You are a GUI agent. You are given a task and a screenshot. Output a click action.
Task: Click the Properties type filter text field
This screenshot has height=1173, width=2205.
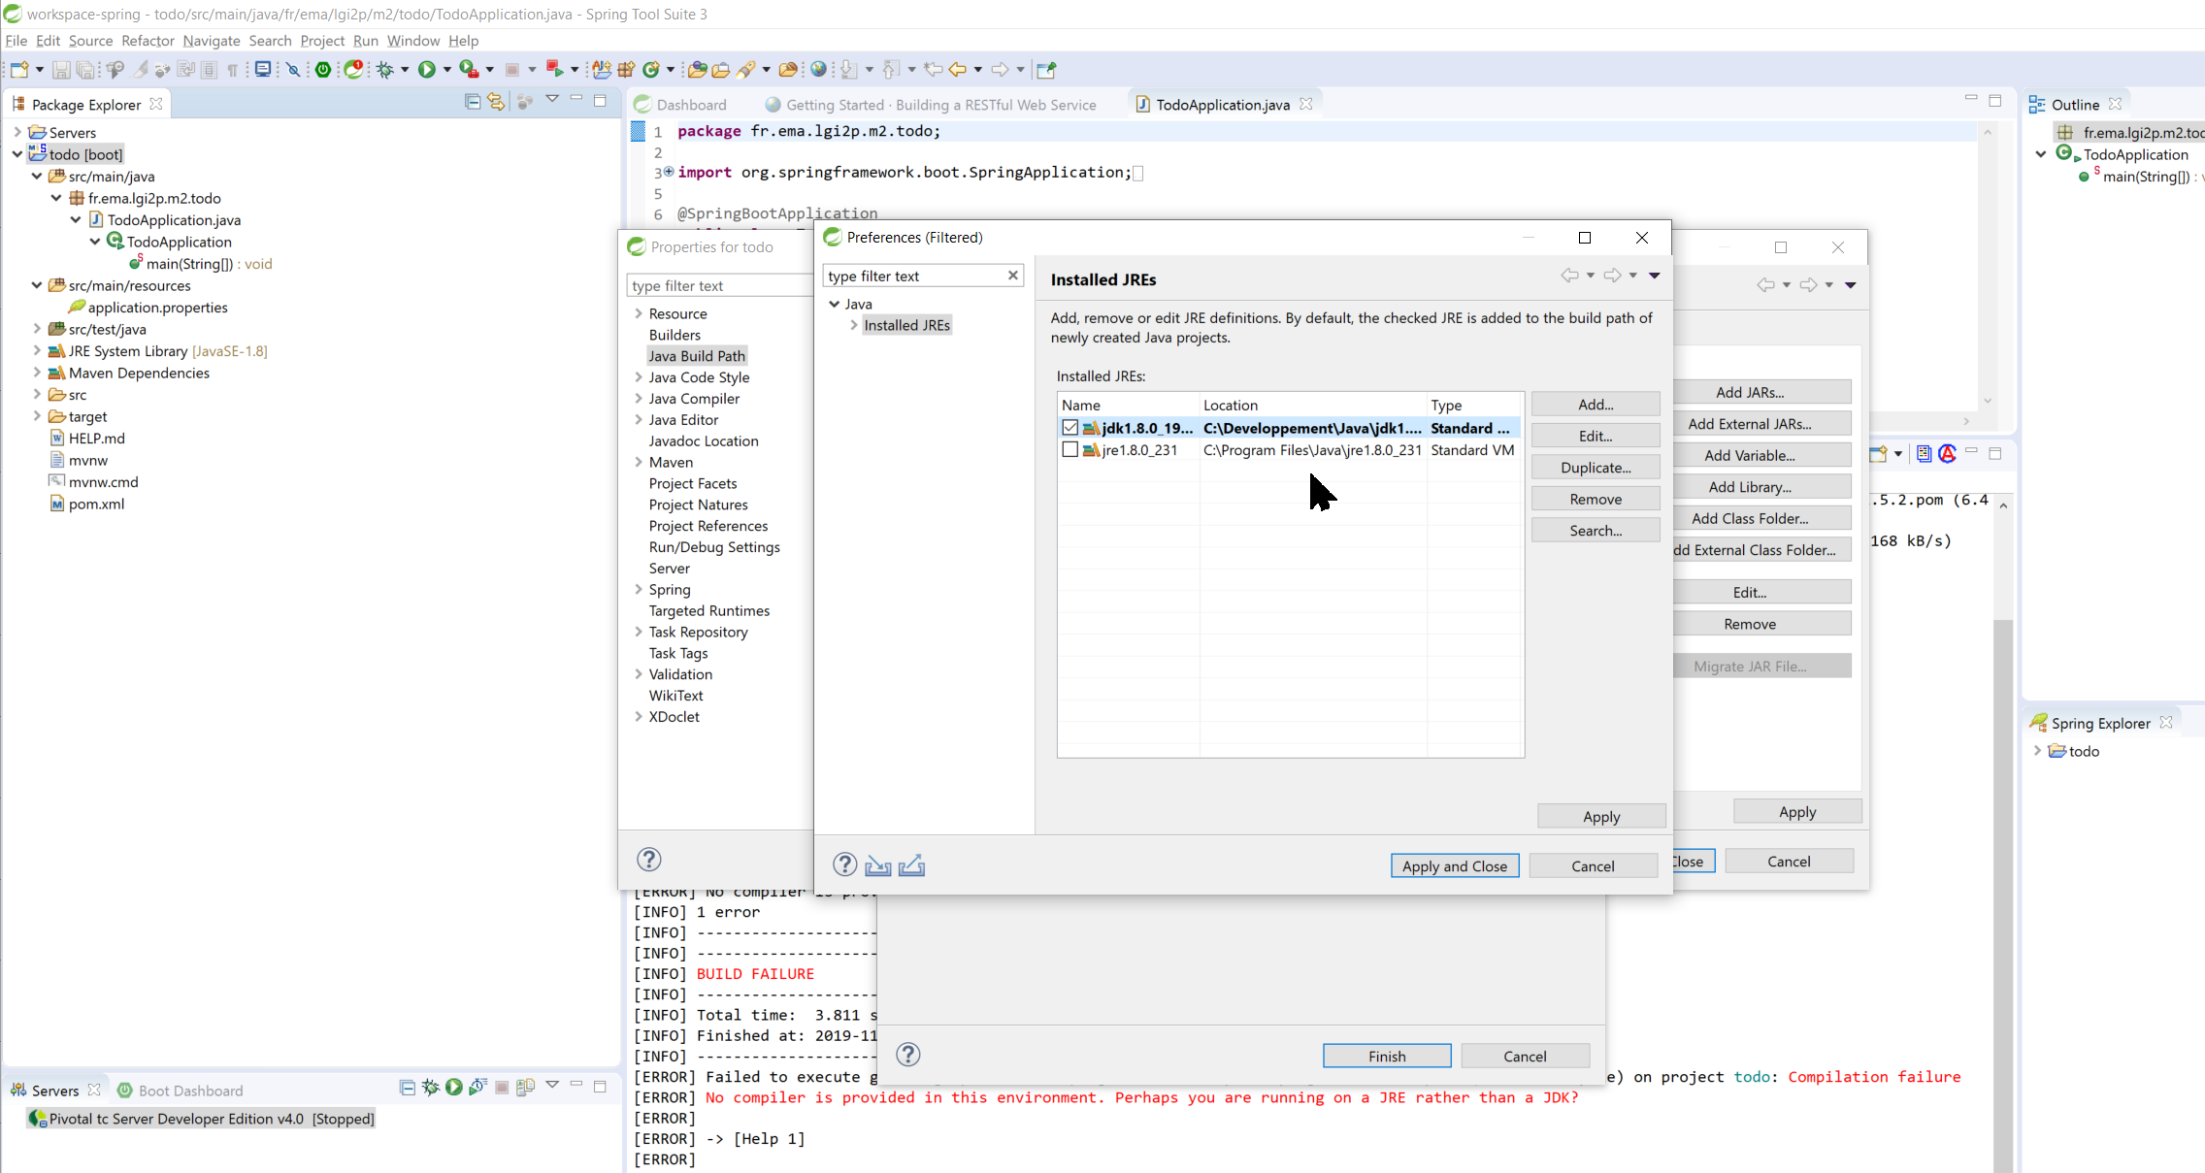pyautogui.click(x=719, y=285)
